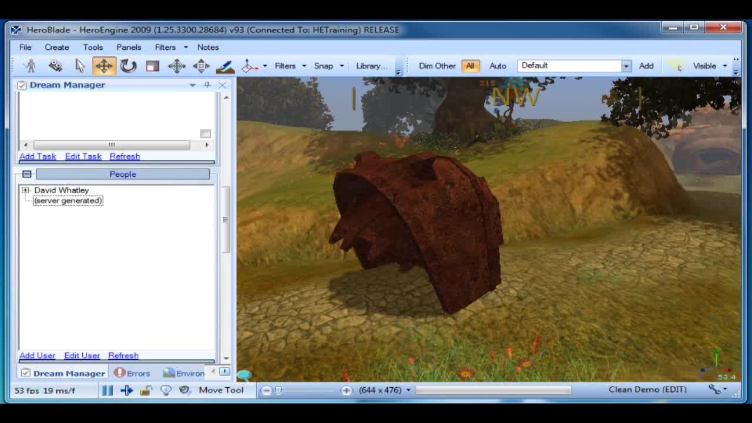Click the camera mode icon
The width and height of the screenshot is (752, 423).
(x=55, y=66)
